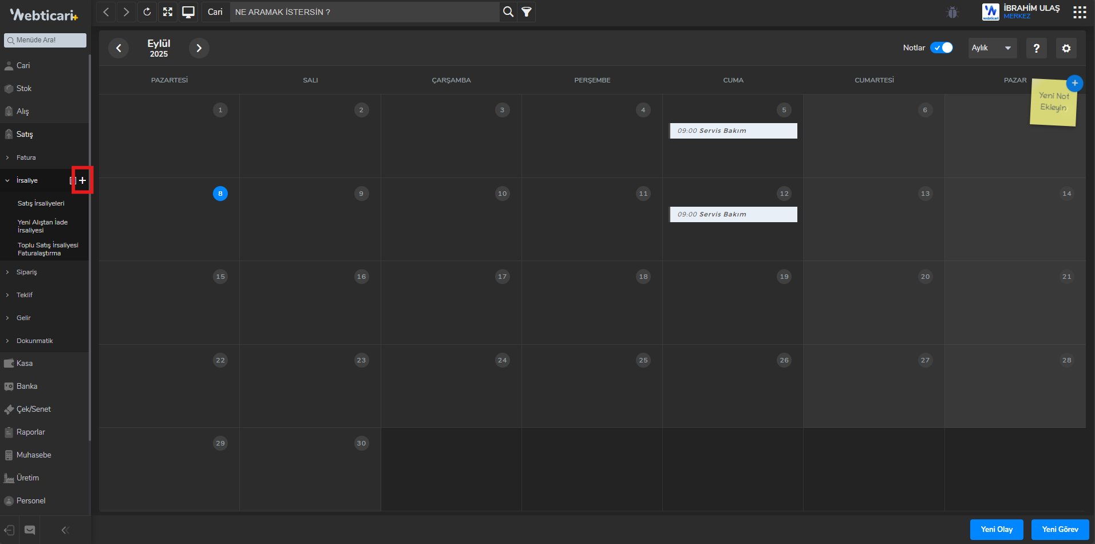Viewport: 1095px width, 544px height.
Task: Click the Yeni Olay button
Action: pyautogui.click(x=996, y=529)
